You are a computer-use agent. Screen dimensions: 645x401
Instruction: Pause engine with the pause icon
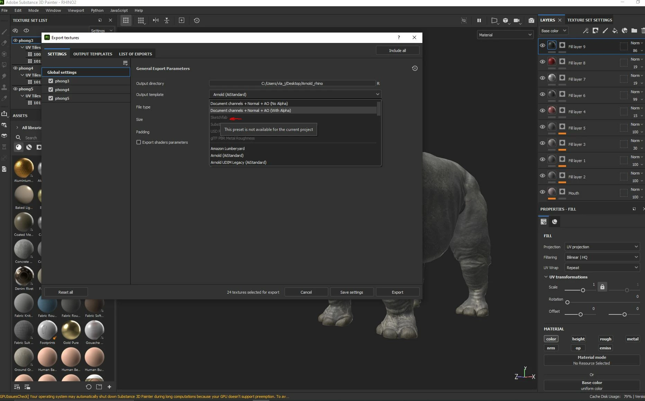point(479,20)
